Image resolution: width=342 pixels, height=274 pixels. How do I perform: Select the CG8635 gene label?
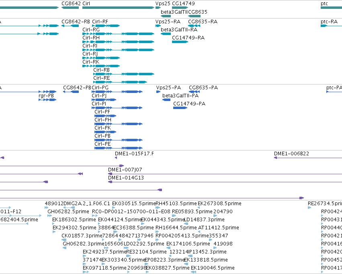pyautogui.click(x=198, y=12)
